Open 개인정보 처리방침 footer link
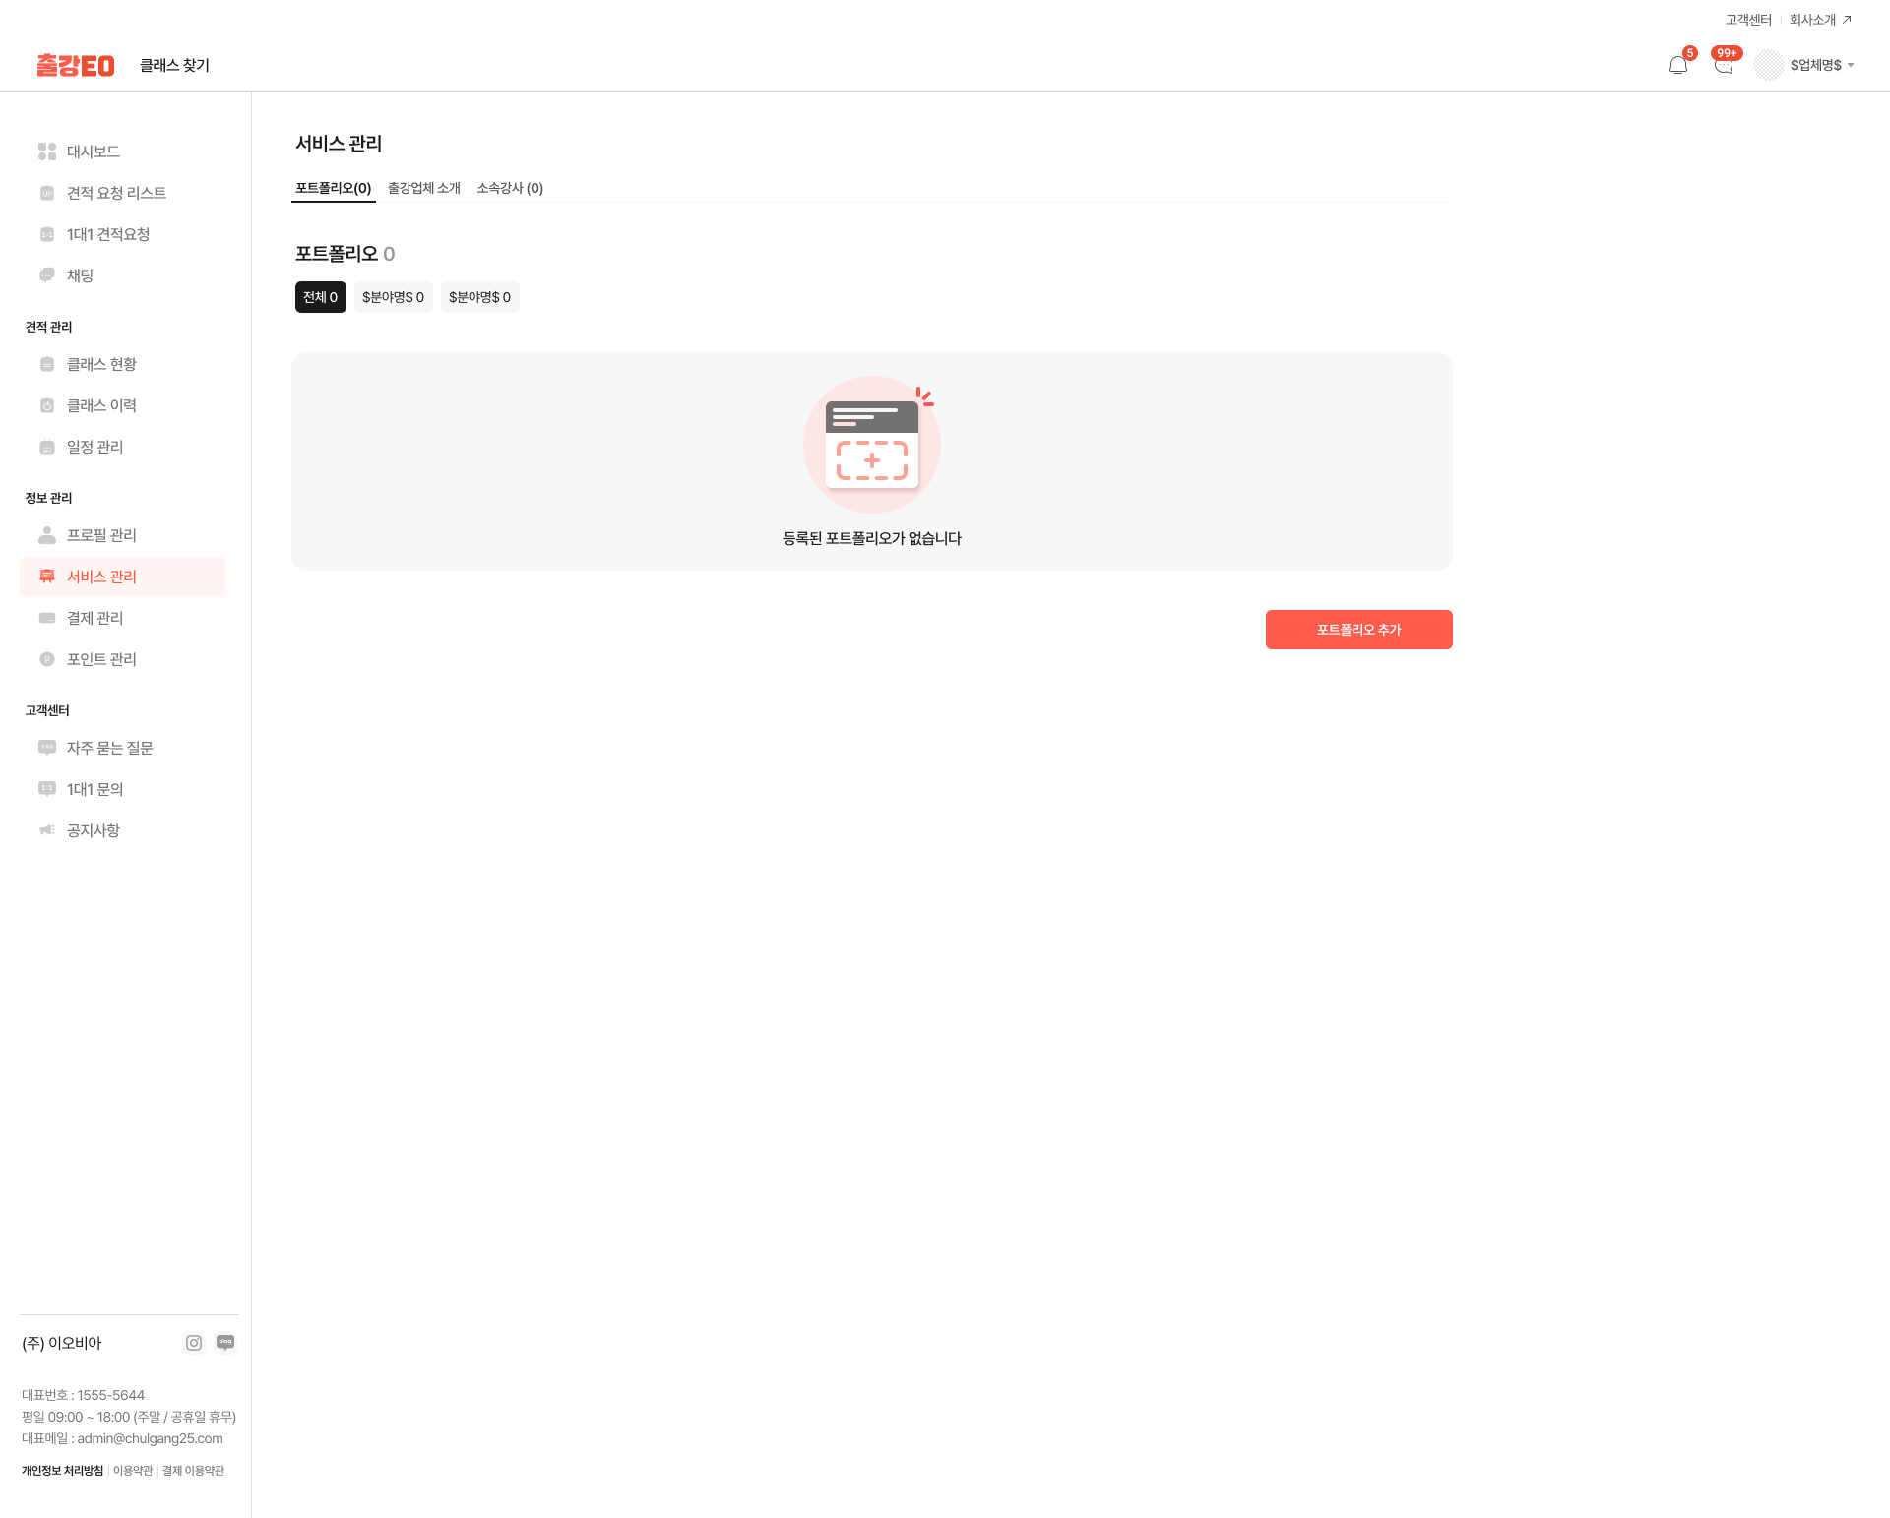Image resolution: width=1890 pixels, height=1518 pixels. pos(62,1471)
